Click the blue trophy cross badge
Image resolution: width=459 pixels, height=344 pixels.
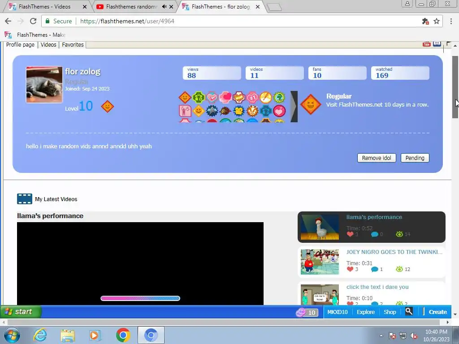coord(266,111)
